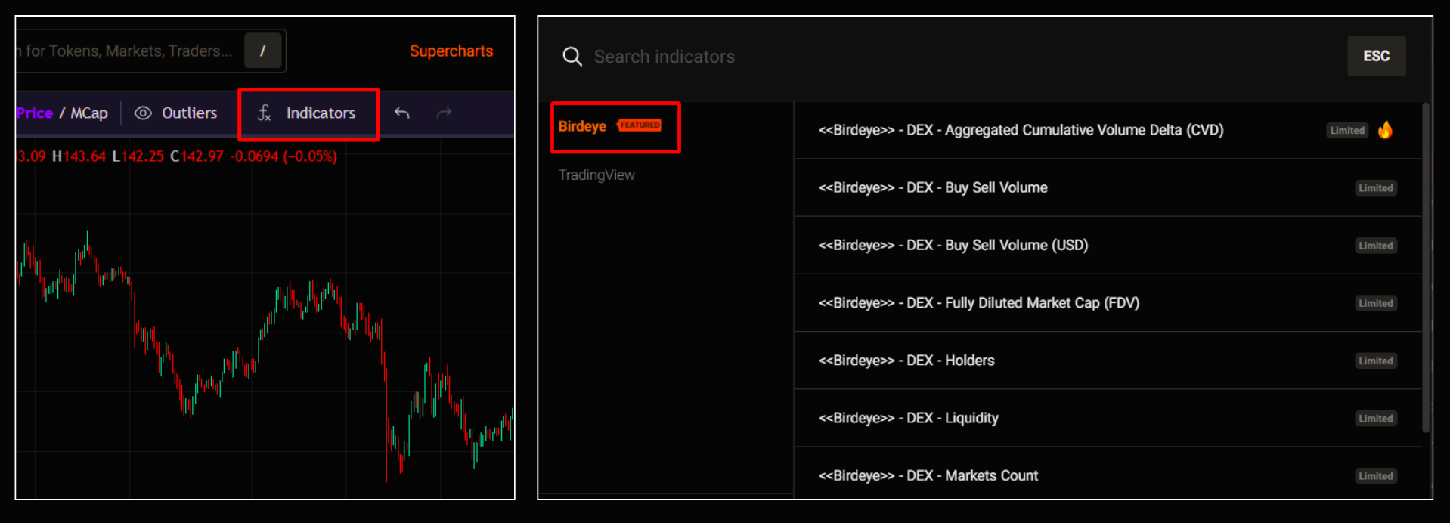Click the tokens search field
Screen dimensions: 1450x523
[150, 51]
